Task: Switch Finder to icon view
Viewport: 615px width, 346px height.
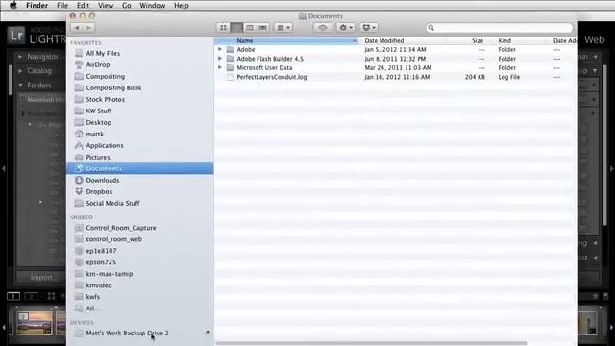Action: point(223,28)
